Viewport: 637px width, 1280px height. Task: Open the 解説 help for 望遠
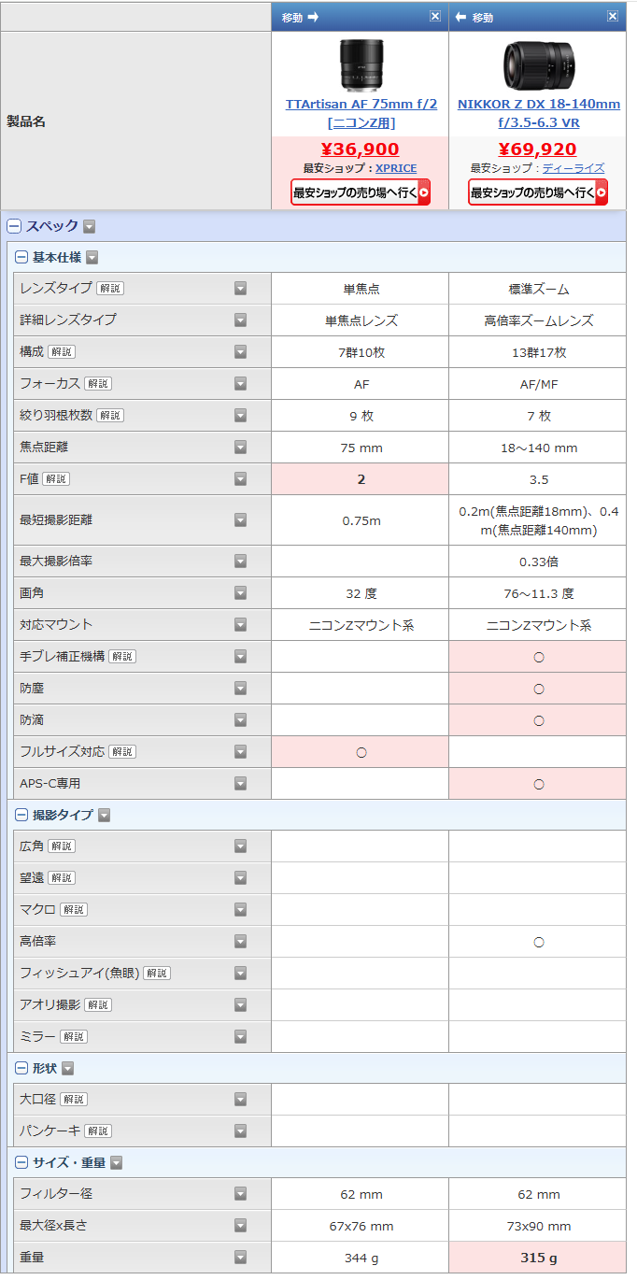(61, 878)
